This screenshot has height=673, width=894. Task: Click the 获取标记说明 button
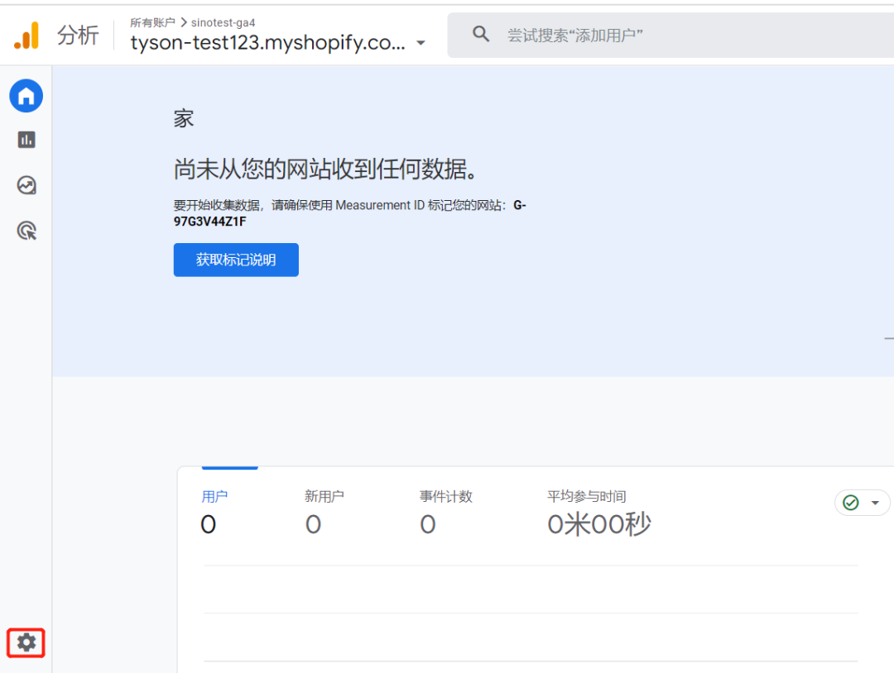(x=236, y=260)
